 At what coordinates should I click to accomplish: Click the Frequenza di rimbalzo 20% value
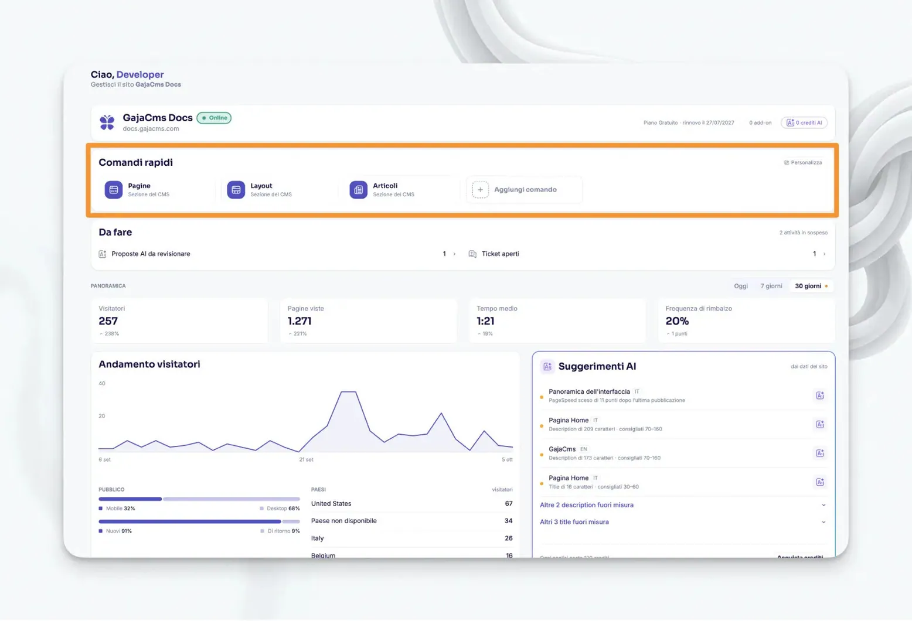click(677, 321)
